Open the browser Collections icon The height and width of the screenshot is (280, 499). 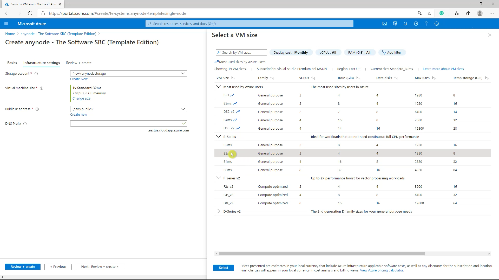tap(468, 13)
